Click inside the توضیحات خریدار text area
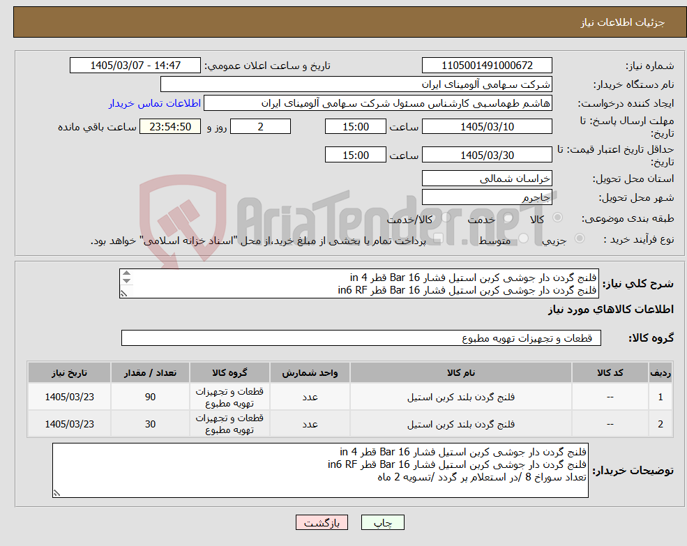 coord(320,470)
